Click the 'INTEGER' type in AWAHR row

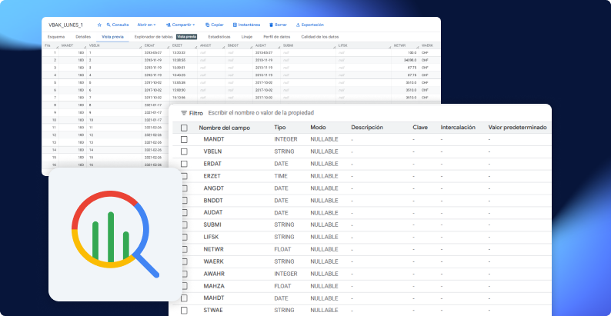coord(285,274)
